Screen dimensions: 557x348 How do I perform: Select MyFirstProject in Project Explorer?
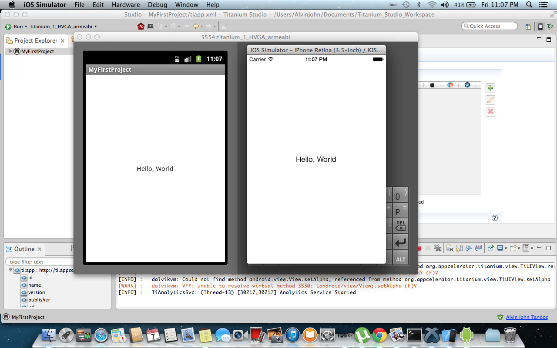[37, 51]
